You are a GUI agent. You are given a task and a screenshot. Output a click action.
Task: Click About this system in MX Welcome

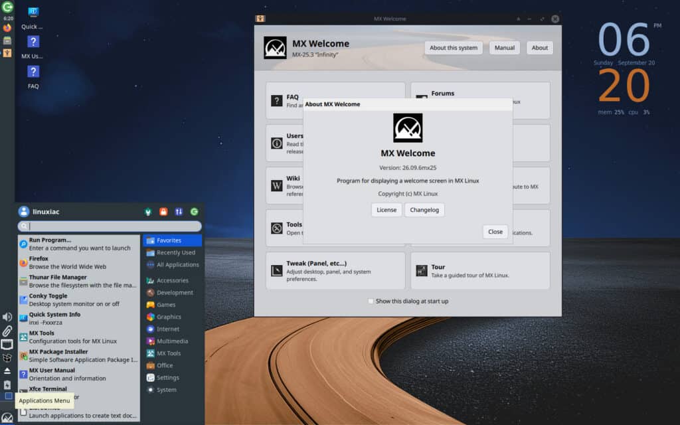pos(453,48)
